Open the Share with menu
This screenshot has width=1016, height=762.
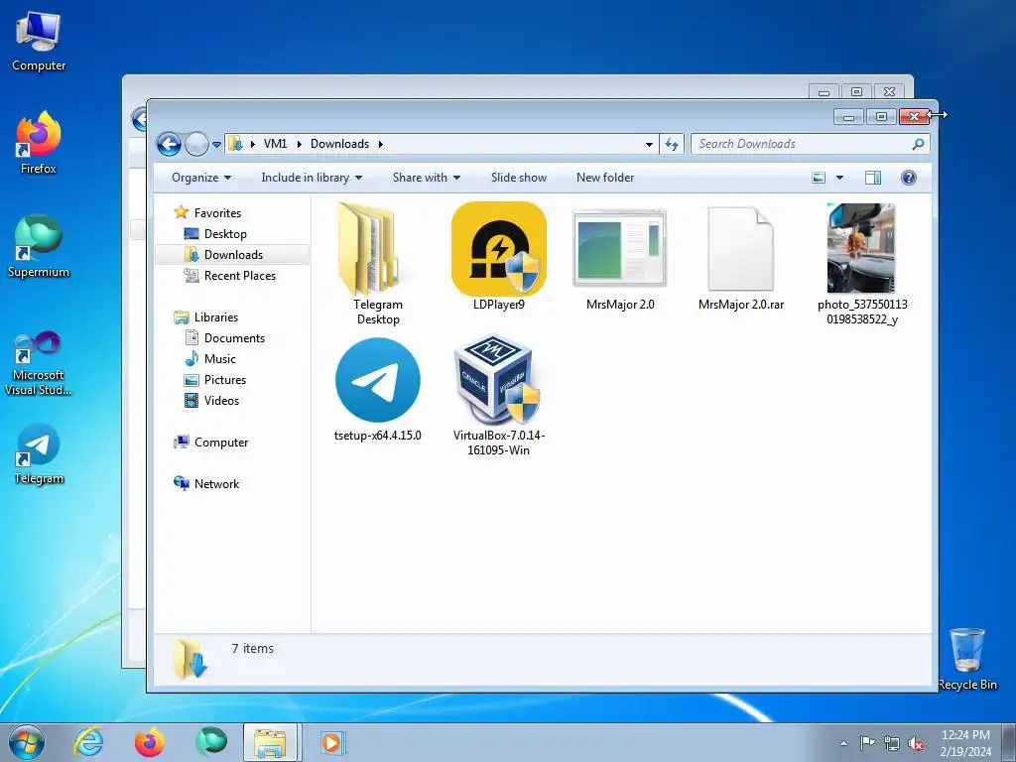point(427,178)
